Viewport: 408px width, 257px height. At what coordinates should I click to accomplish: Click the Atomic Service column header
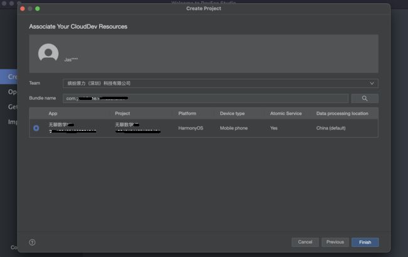tap(286, 114)
